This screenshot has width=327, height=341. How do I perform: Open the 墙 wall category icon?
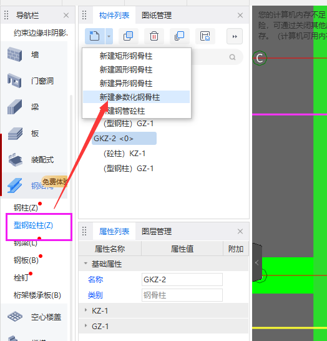point(14,54)
